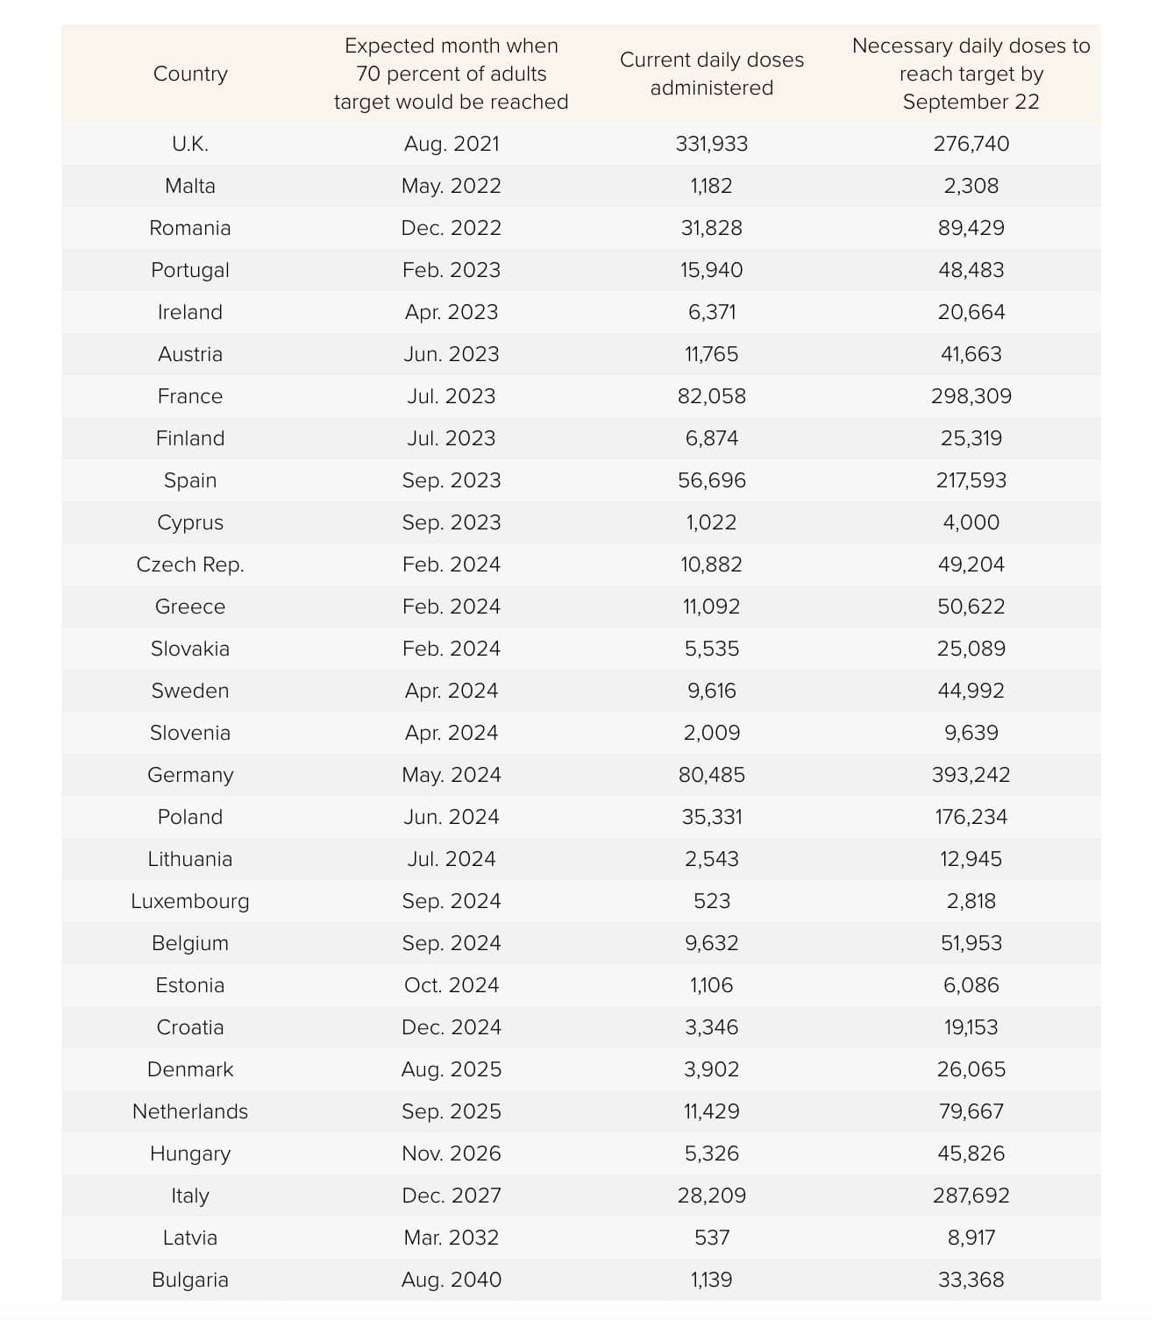This screenshot has width=1152, height=1320.
Task: Click Latvia's Mar. 2032 date cell
Action: 451,1238
